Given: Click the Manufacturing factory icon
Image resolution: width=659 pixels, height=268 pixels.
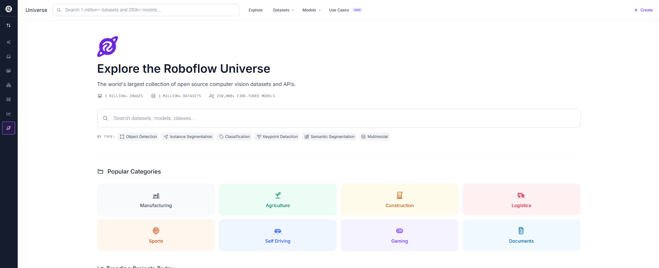Looking at the screenshot, I should [156, 196].
